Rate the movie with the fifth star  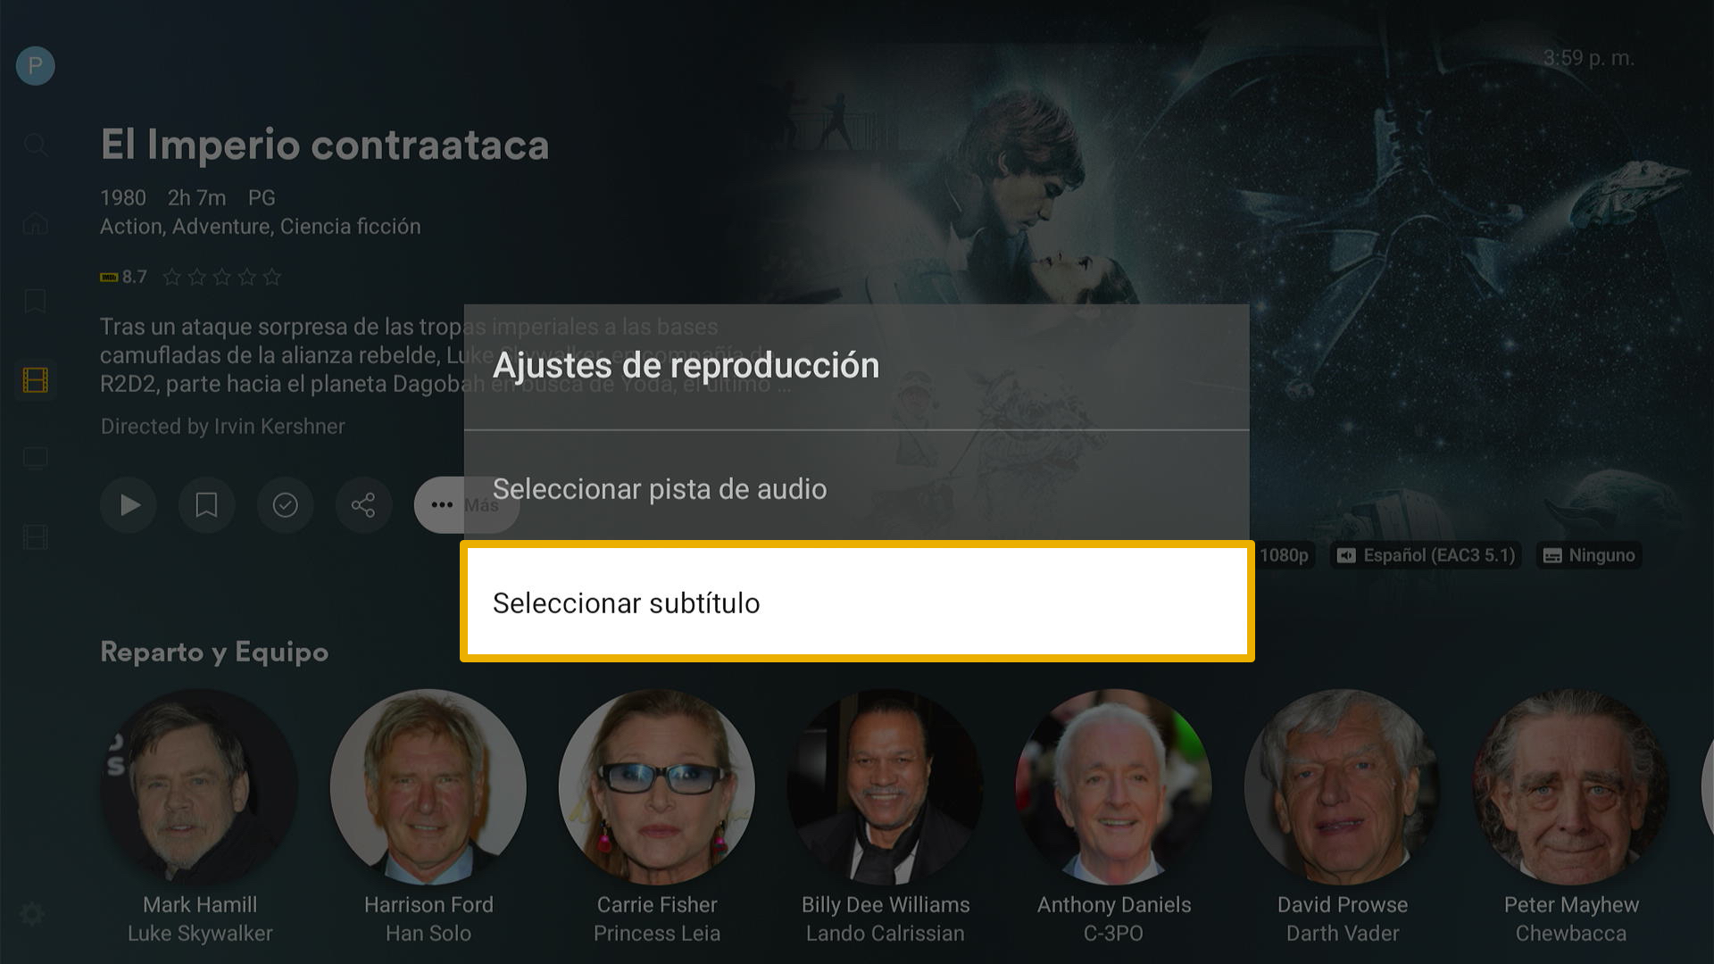(x=272, y=278)
